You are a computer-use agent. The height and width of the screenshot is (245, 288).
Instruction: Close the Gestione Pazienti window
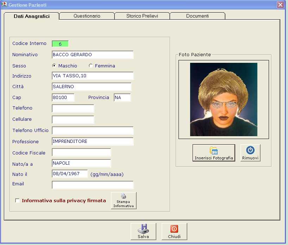coord(280,5)
